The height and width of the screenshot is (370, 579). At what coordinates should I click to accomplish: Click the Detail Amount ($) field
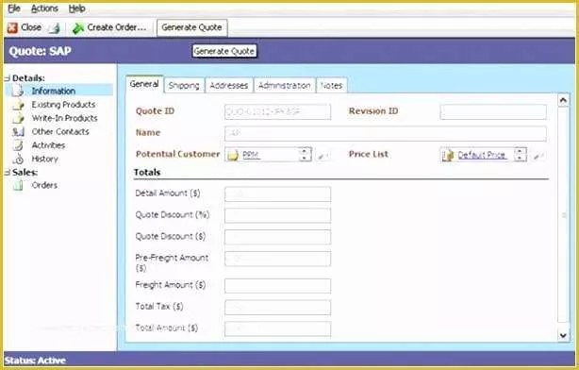(277, 194)
